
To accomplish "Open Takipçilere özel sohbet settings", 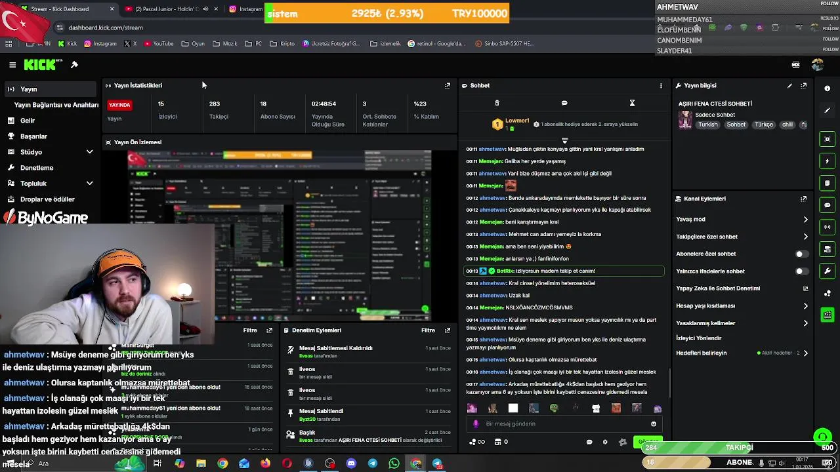I will [x=742, y=237].
